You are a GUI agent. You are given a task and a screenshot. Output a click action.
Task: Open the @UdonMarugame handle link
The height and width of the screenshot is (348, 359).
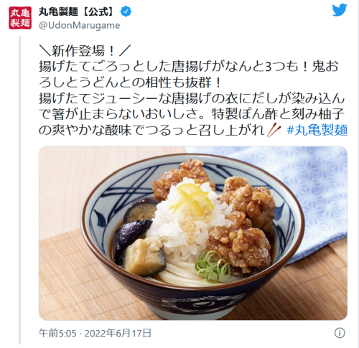coord(80,25)
